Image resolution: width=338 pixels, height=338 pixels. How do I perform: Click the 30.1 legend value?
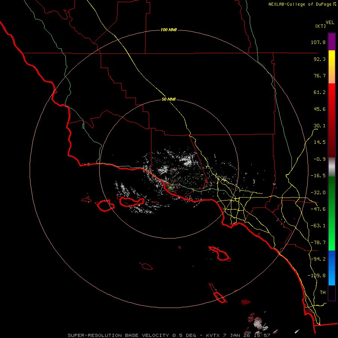[x=320, y=126]
